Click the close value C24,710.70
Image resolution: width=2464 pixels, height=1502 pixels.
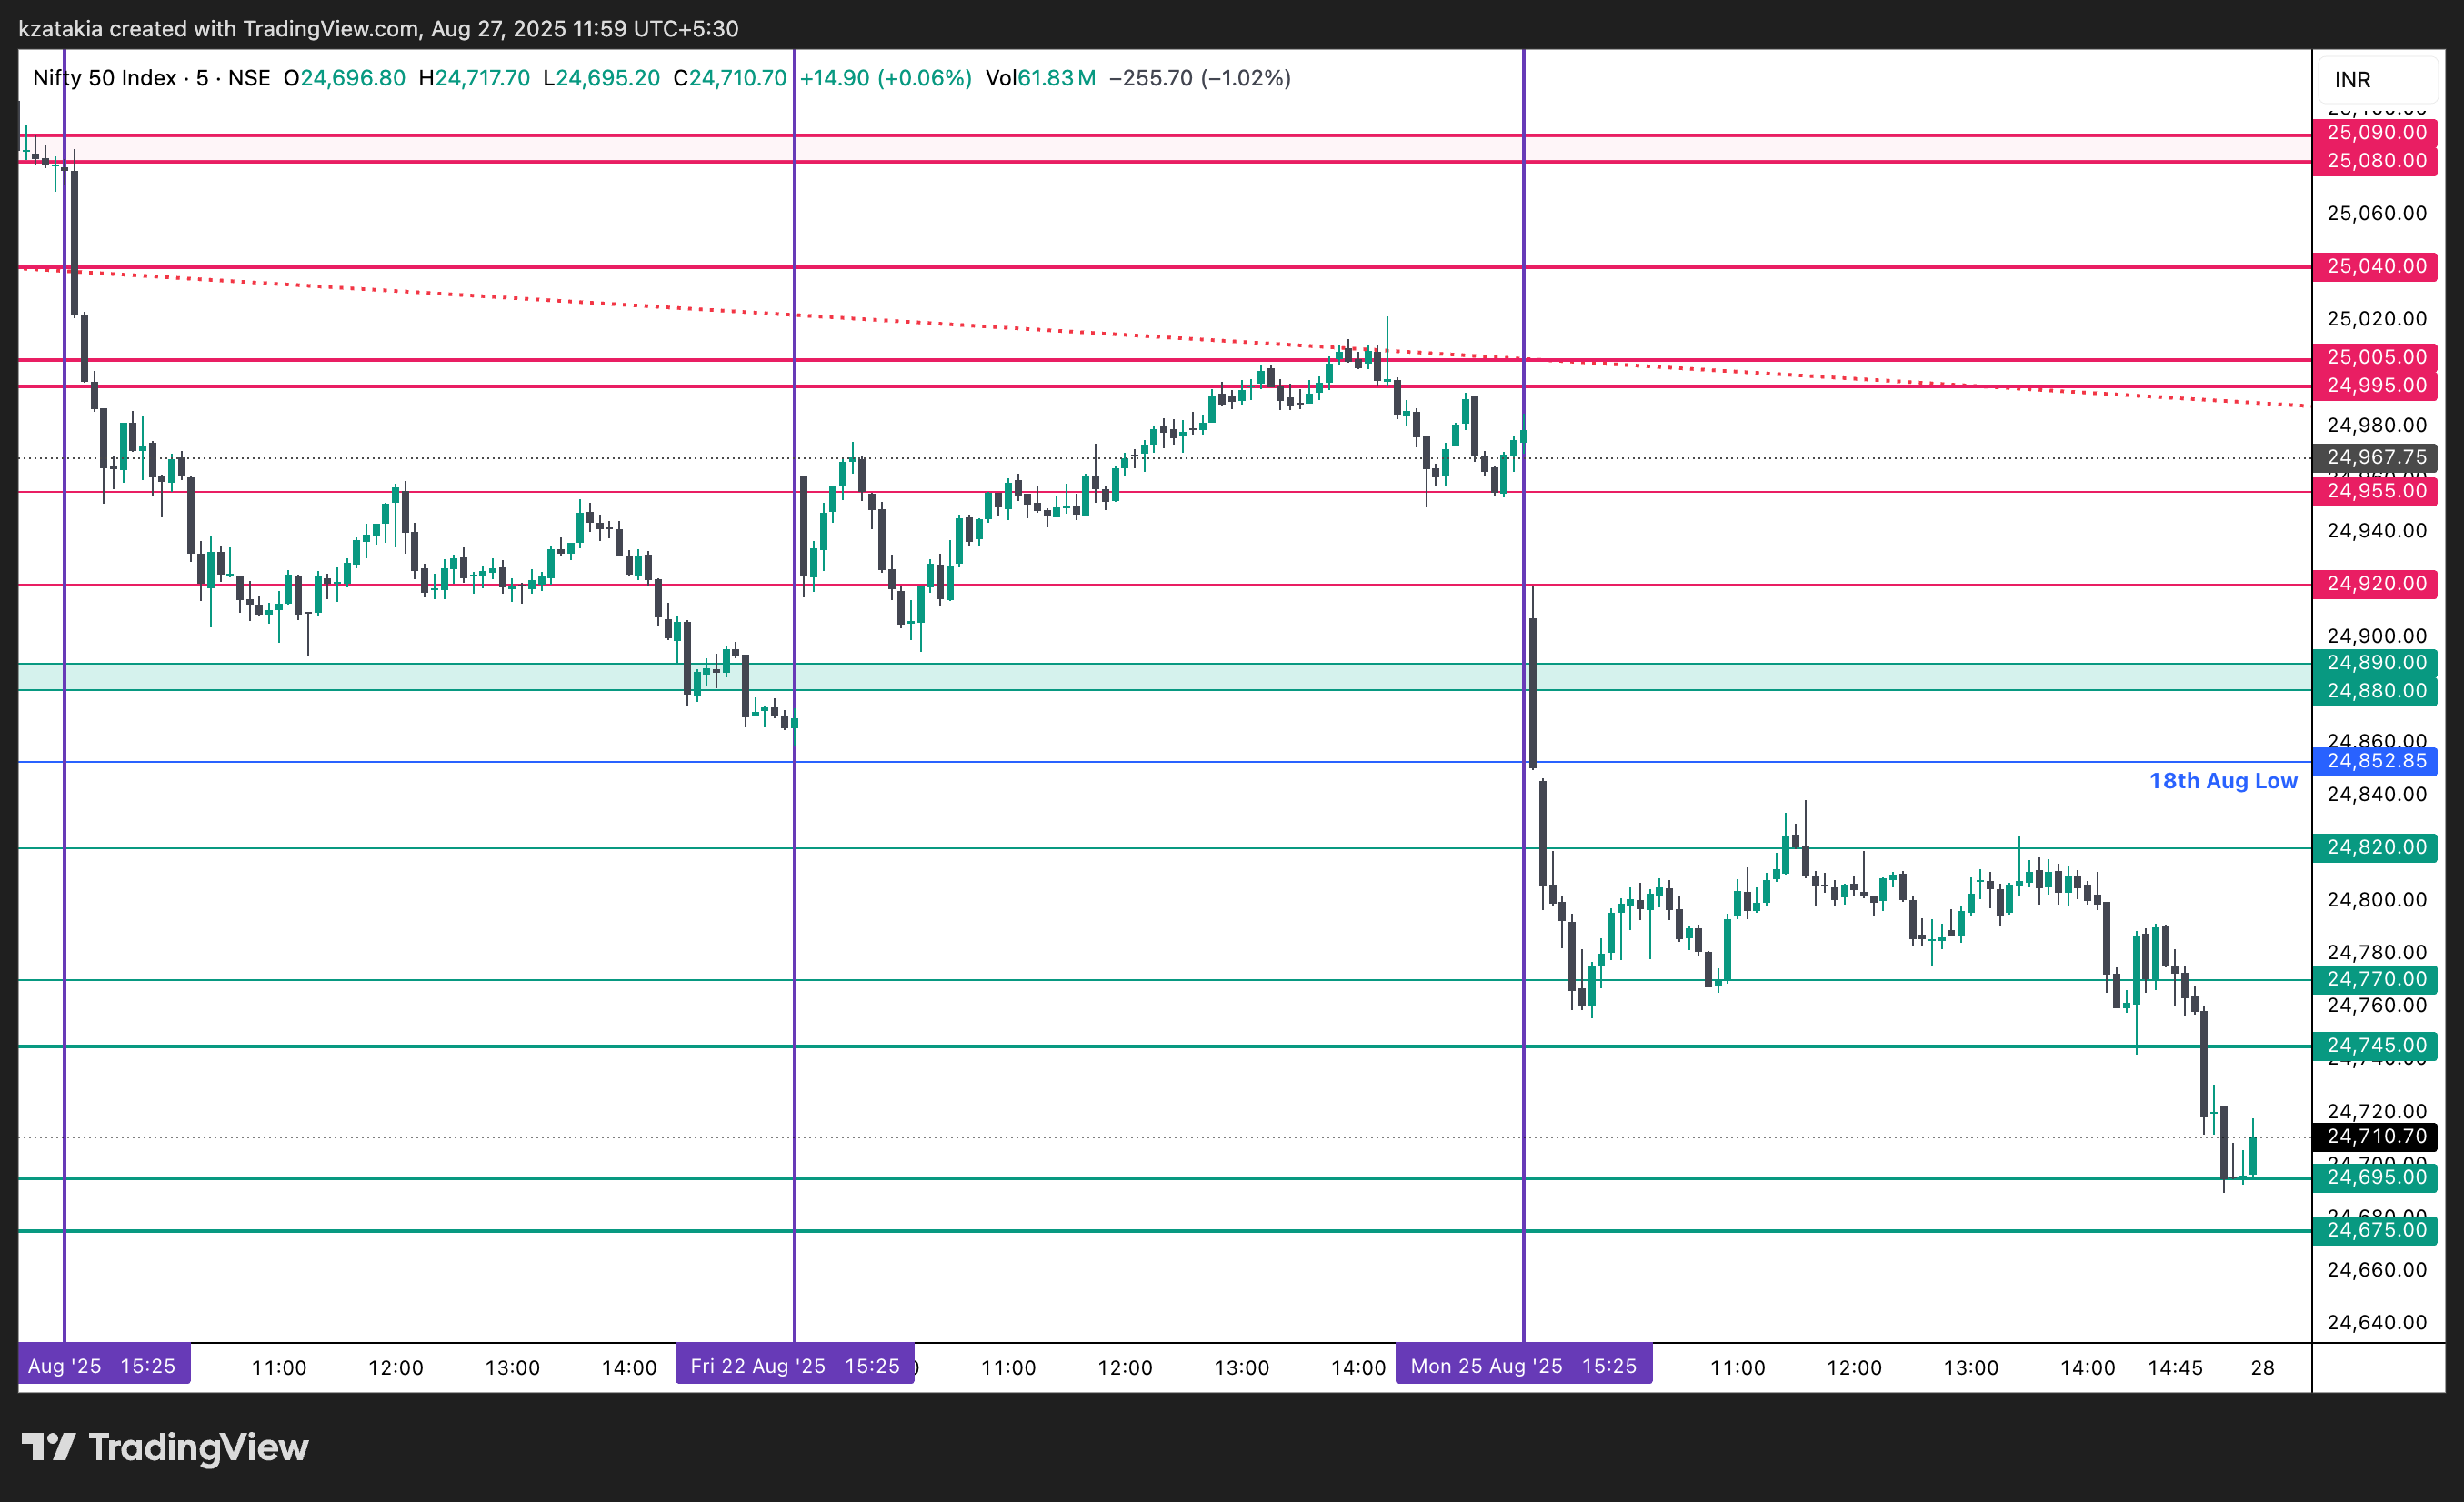coord(730,78)
